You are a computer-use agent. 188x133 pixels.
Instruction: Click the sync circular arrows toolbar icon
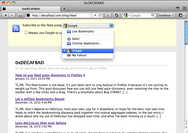coord(117,15)
